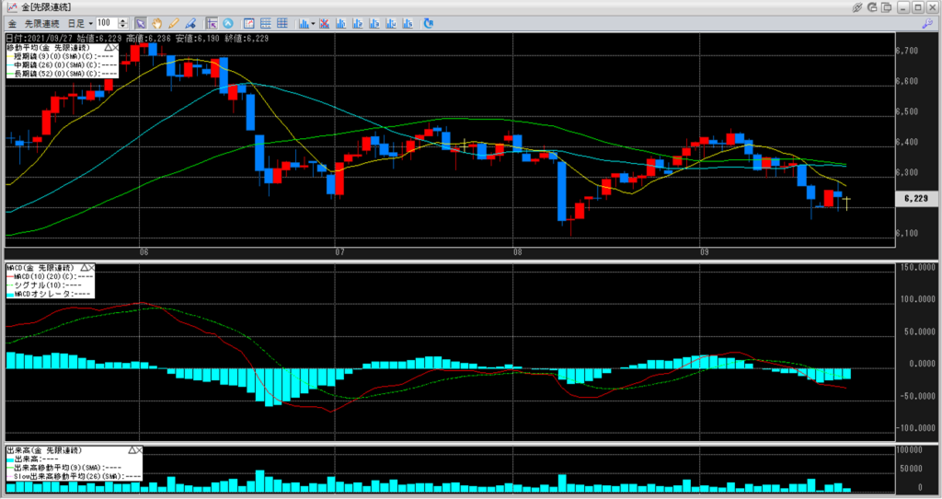Edit the bar count field showing 100
Screen dimensions: 942x499
(x=107, y=23)
